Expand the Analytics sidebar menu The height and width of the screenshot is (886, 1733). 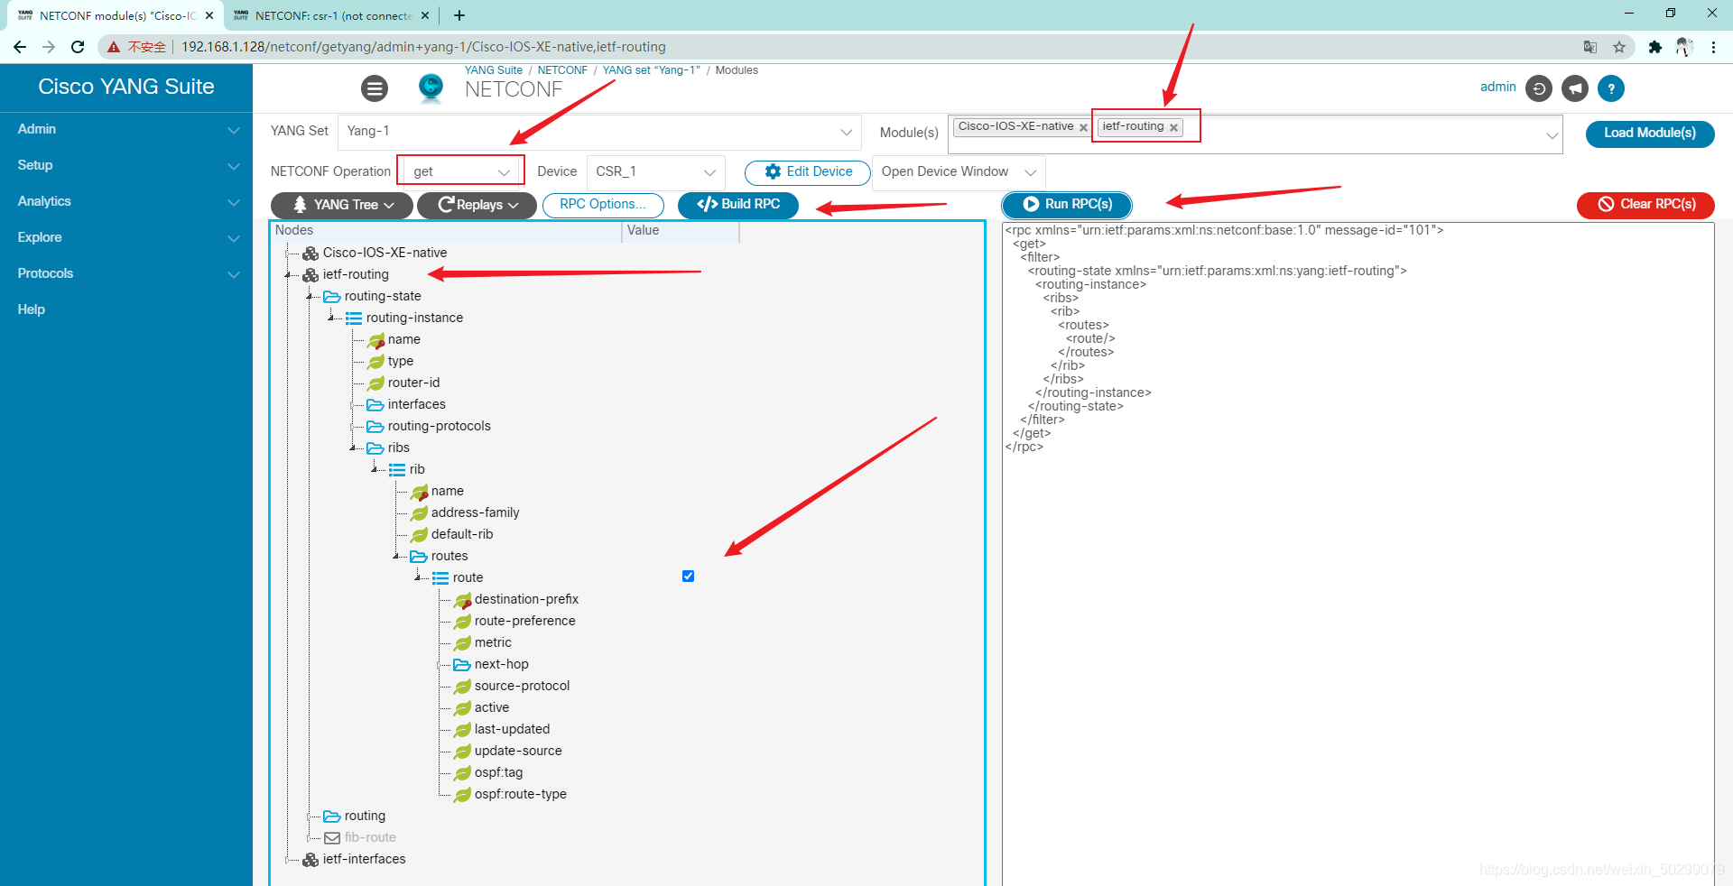(126, 202)
